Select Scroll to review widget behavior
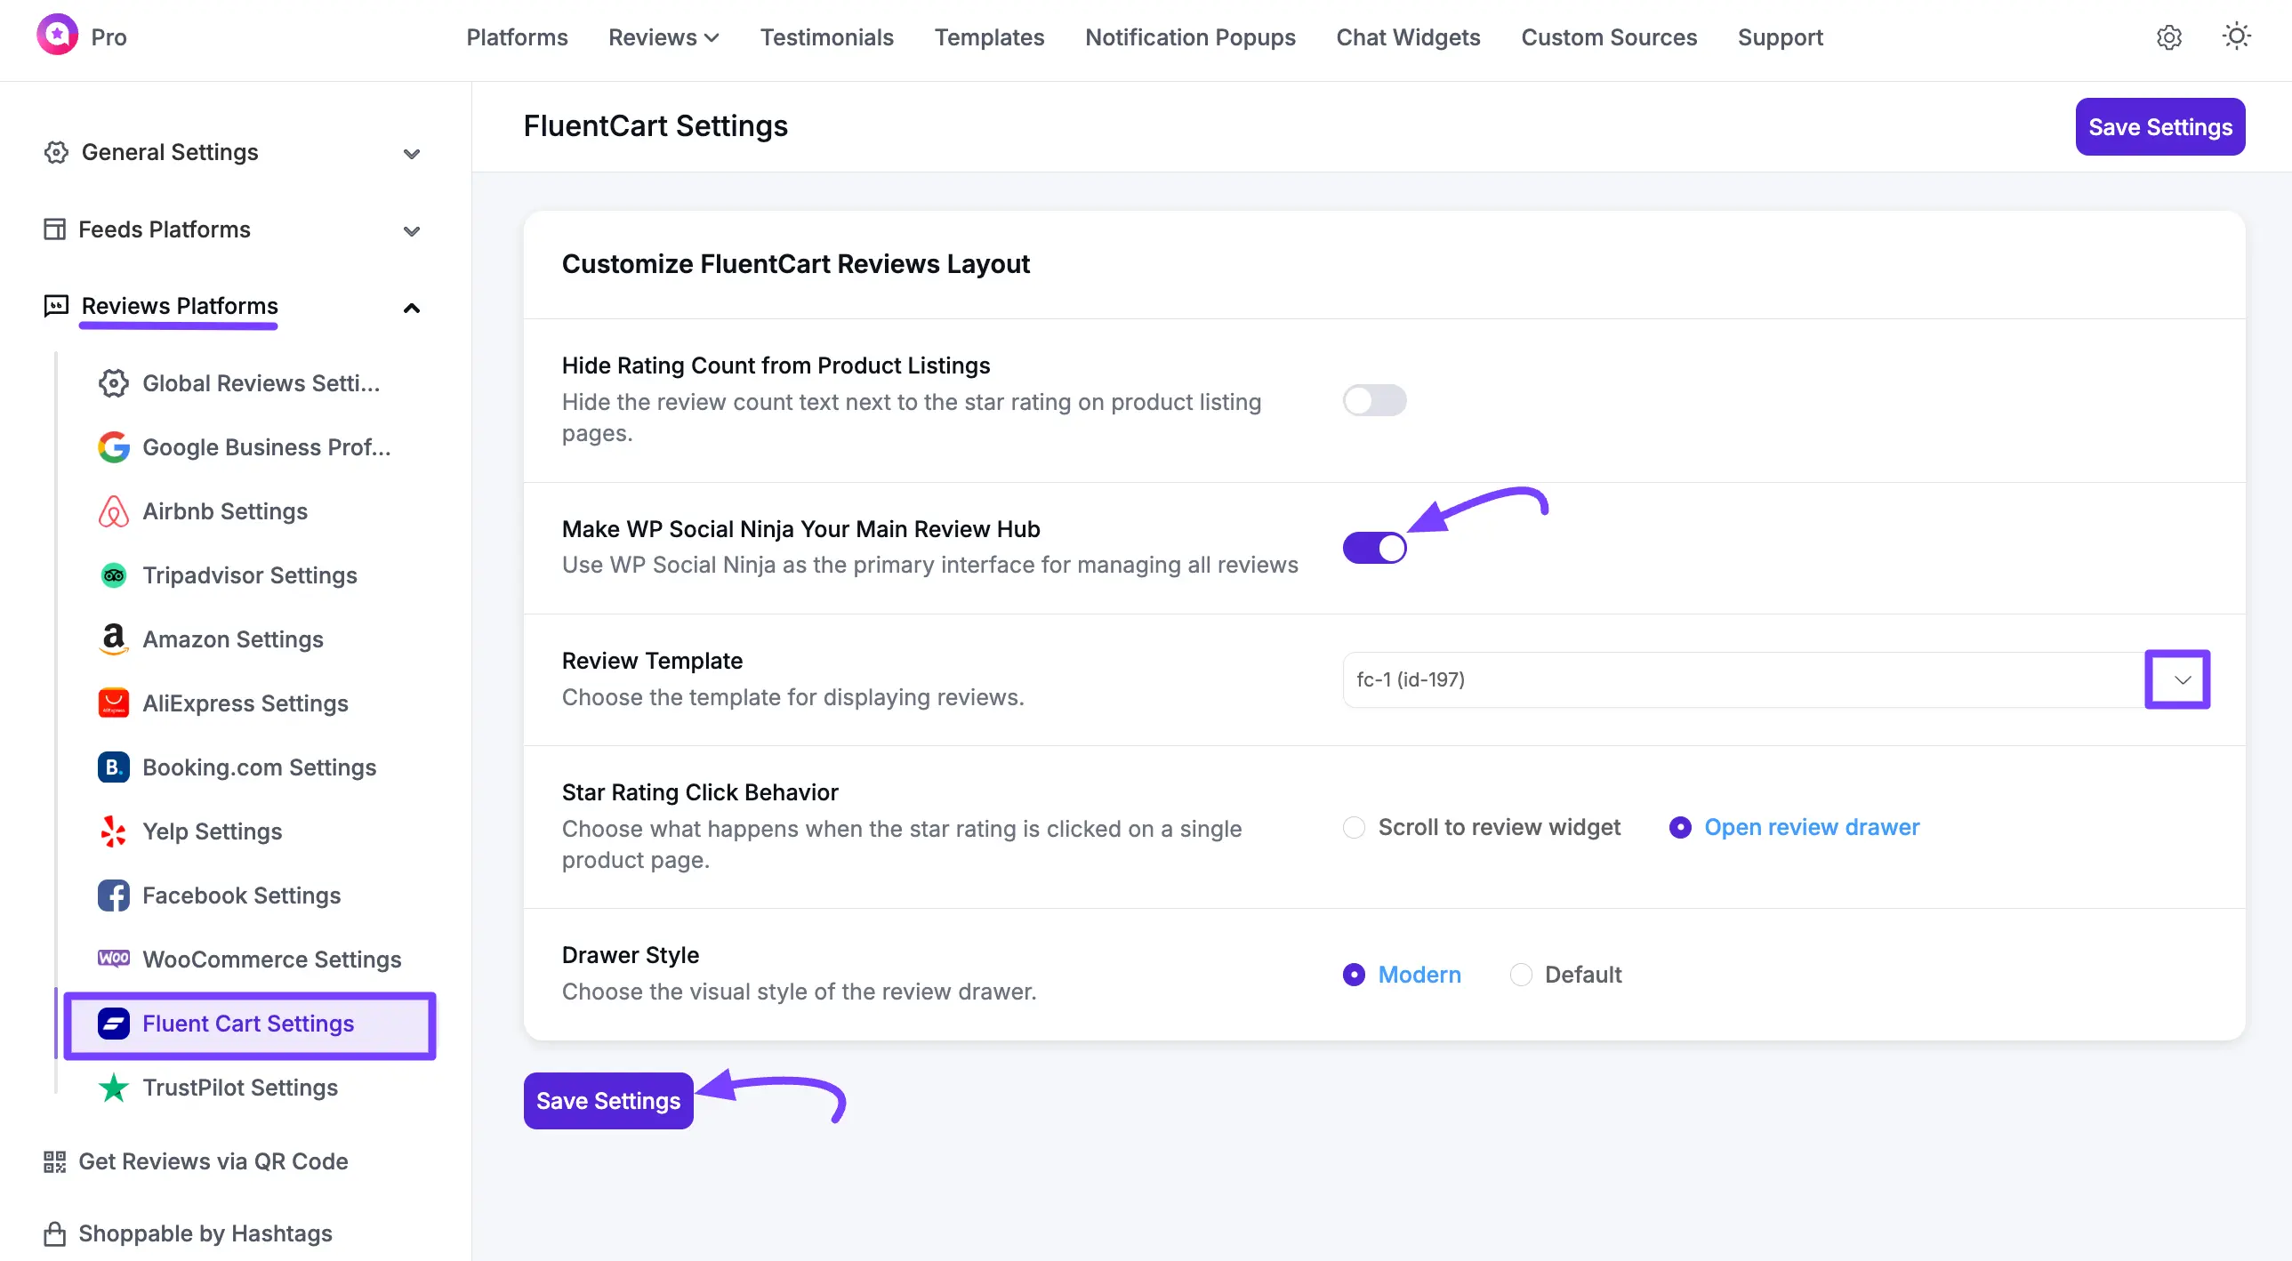 click(1354, 827)
